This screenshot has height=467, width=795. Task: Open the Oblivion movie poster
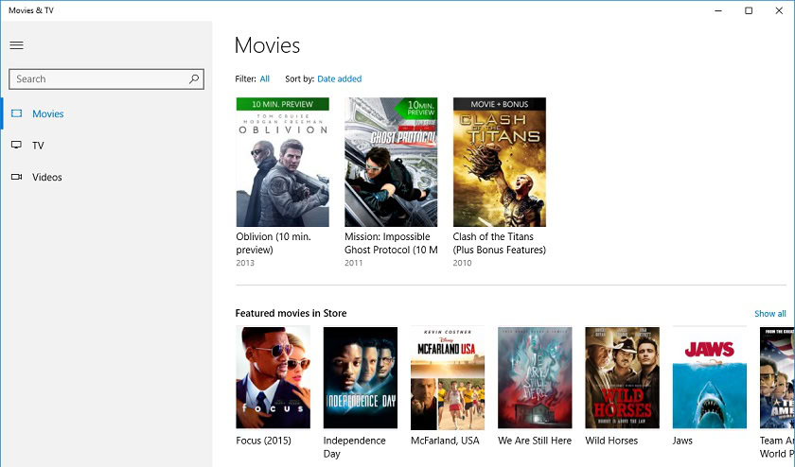[x=282, y=162]
